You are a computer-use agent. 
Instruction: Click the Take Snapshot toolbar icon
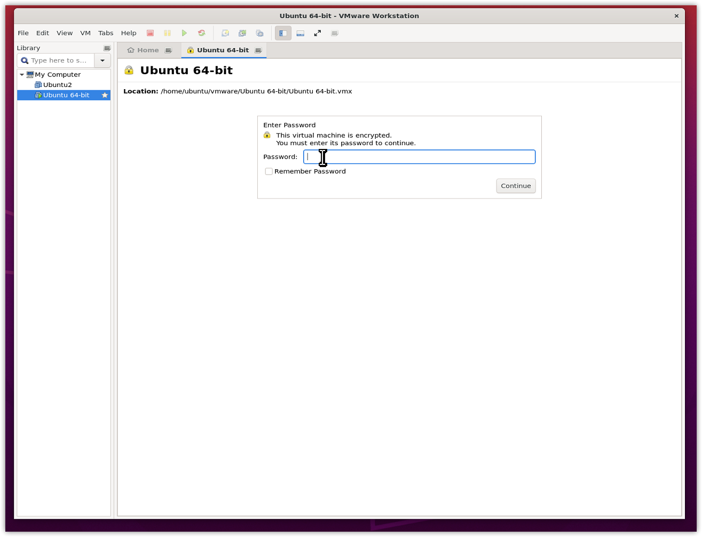225,33
